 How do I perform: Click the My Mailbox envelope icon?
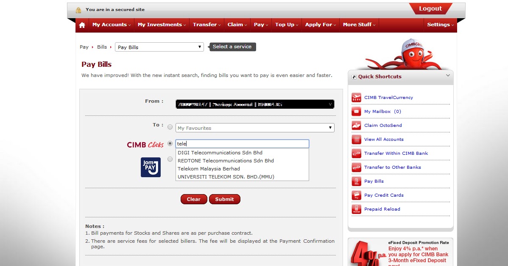(x=356, y=112)
